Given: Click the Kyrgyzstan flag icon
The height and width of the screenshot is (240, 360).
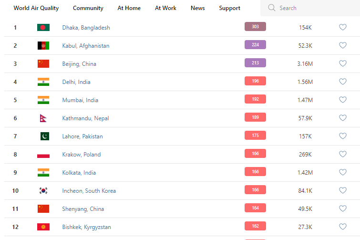Looking at the screenshot, I should tap(43, 227).
